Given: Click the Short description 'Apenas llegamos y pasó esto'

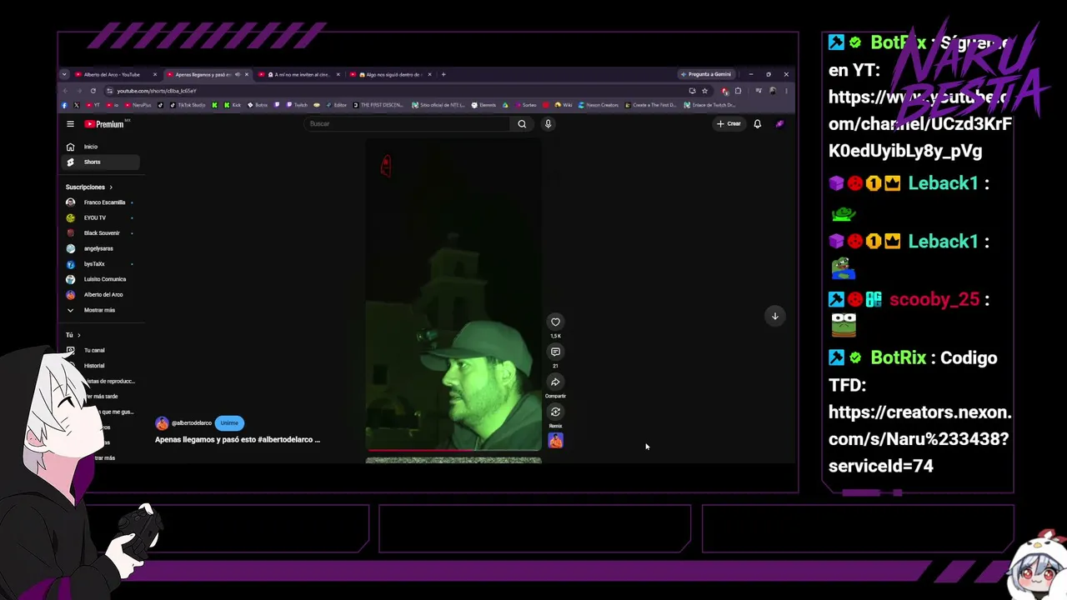Looking at the screenshot, I should 238,439.
